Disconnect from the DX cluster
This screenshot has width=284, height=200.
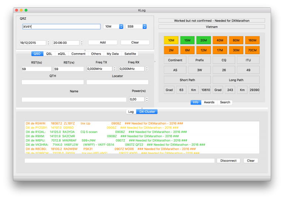[229, 160]
